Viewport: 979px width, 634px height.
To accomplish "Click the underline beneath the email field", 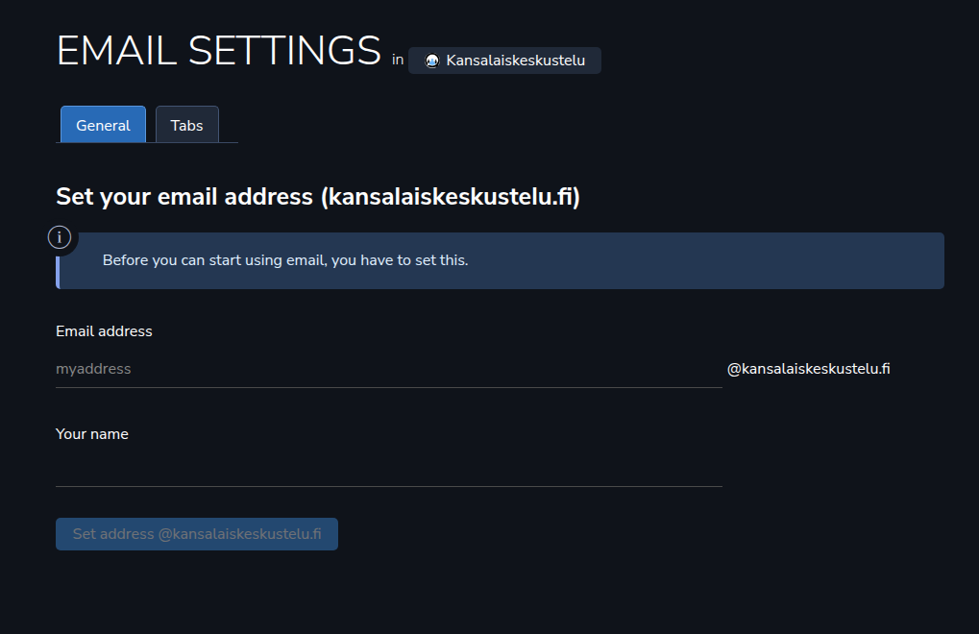I will (389, 387).
